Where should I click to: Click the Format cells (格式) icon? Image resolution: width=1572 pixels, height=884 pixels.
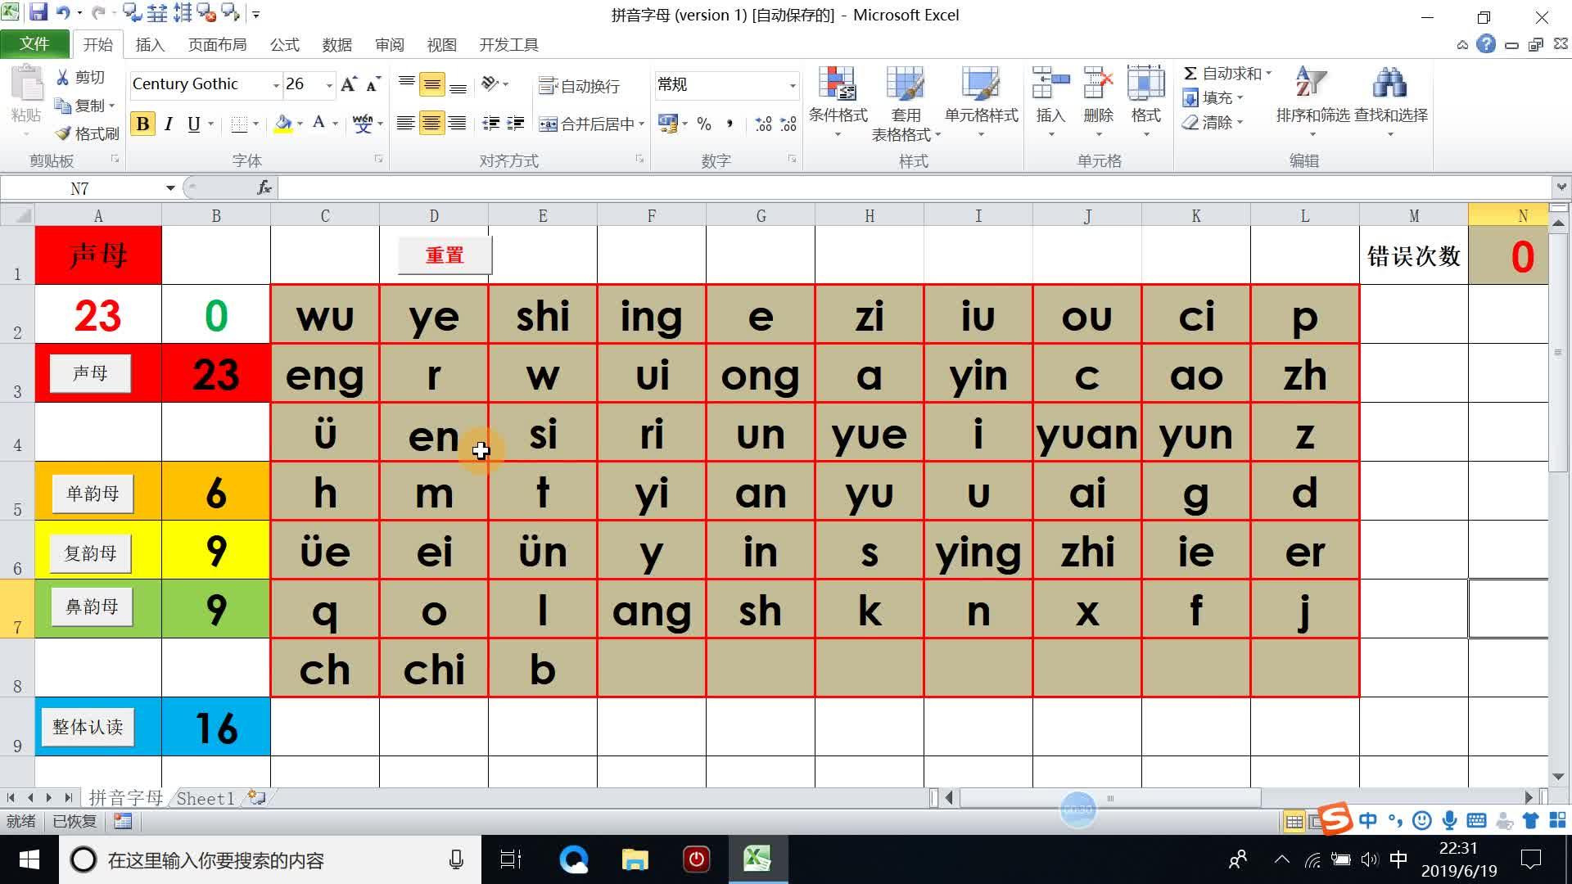click(x=1145, y=84)
